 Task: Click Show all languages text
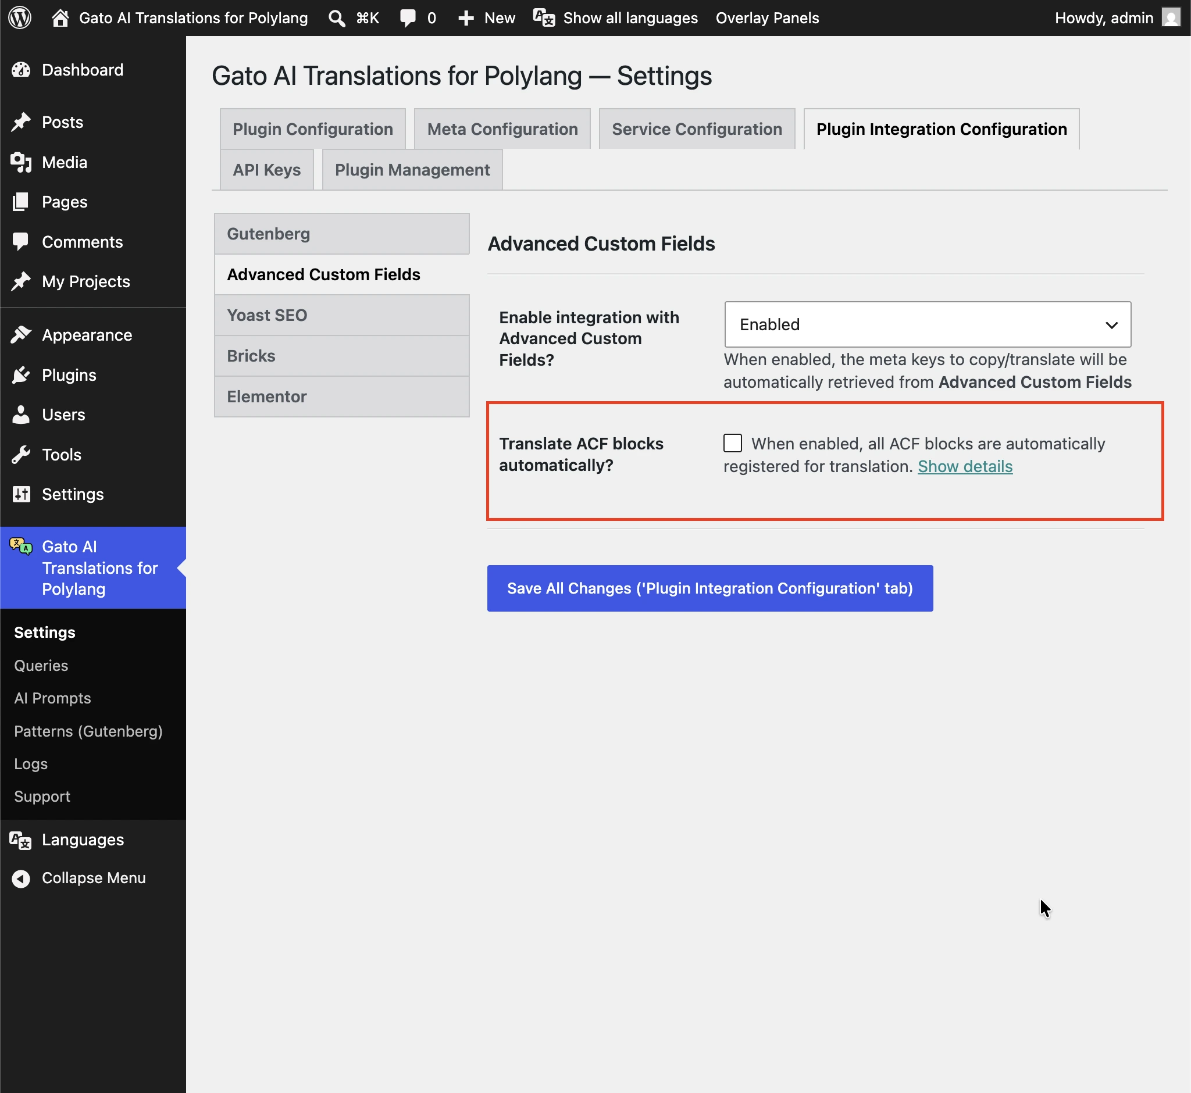tap(631, 18)
